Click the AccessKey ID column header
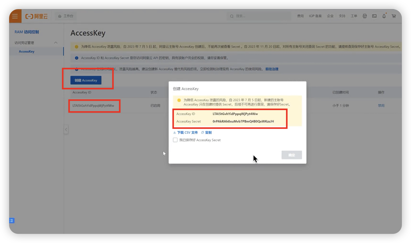411x243 pixels. [x=82, y=92]
